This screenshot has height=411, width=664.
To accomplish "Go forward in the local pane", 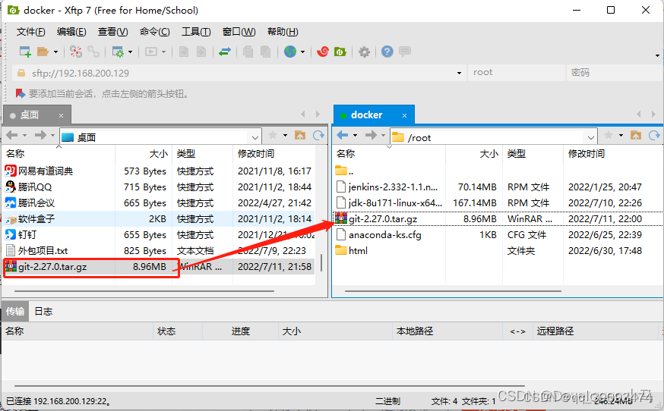I will coord(40,135).
